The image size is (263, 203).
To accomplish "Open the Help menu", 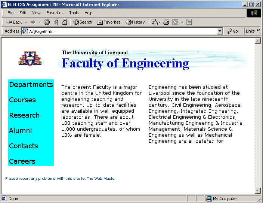I will coord(89,13).
